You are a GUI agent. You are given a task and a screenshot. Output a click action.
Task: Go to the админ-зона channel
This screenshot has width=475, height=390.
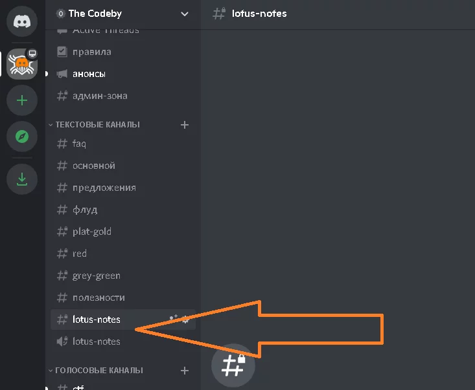click(x=100, y=96)
